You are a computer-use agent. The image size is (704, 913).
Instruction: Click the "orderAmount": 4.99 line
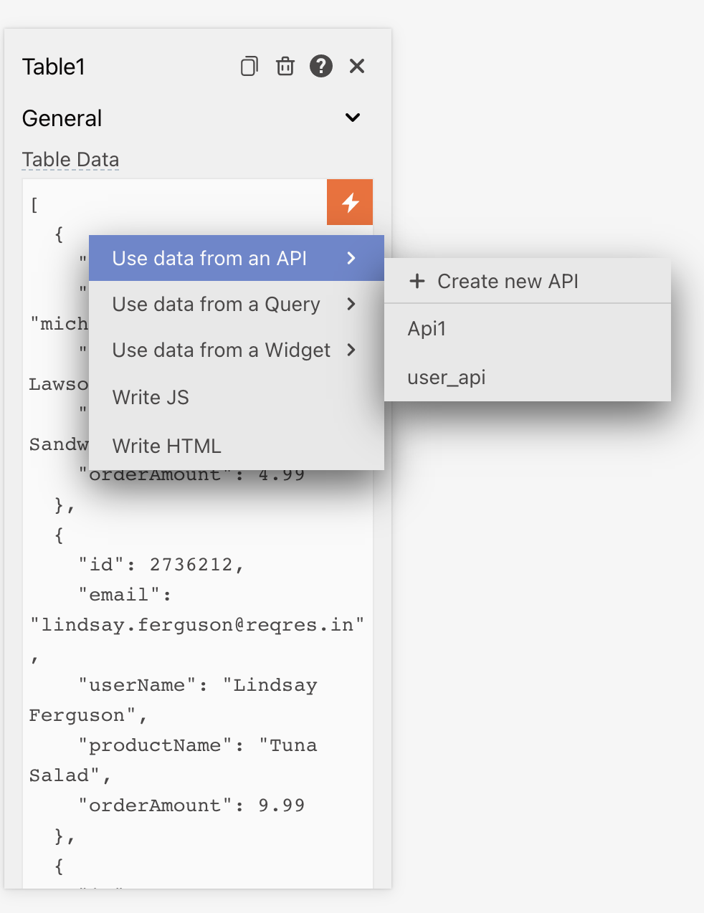coord(191,474)
